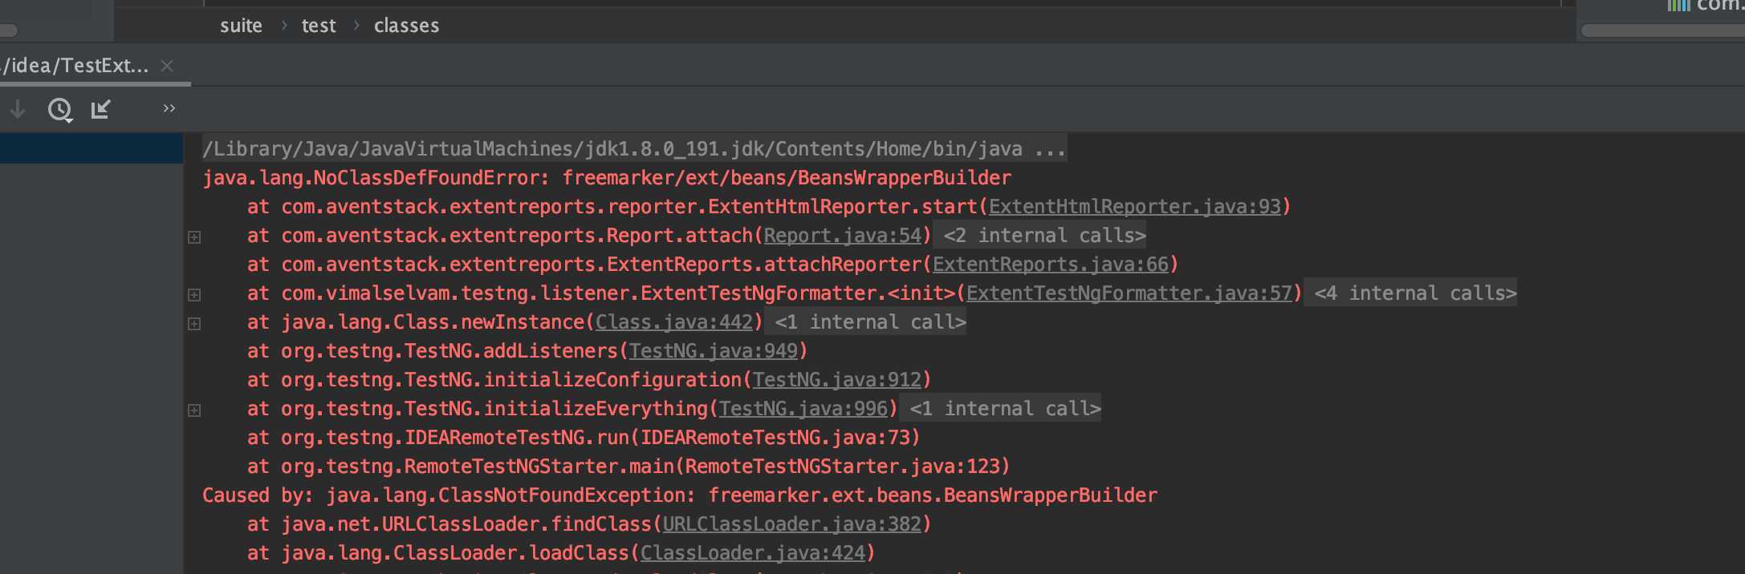Click the IDEARemoteTestNG.run stack line

tap(584, 438)
